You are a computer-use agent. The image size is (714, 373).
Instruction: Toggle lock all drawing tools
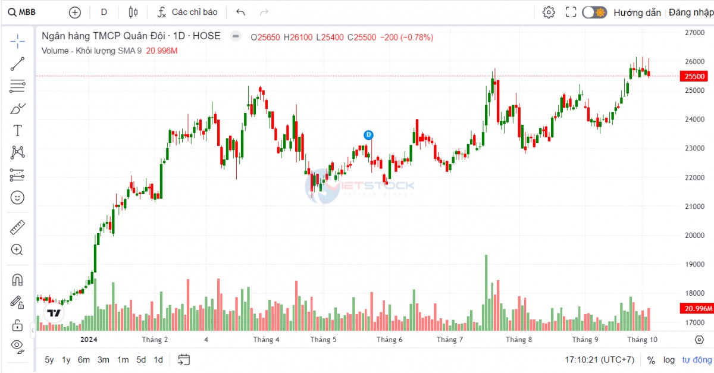click(18, 325)
